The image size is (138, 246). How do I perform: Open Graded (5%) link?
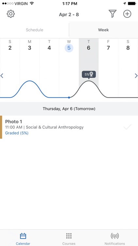17,133
